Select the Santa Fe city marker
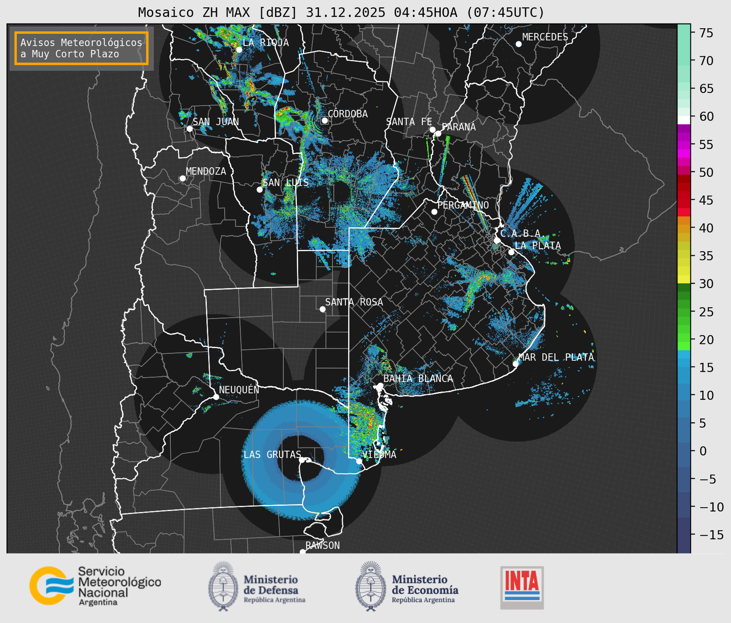Image resolution: width=731 pixels, height=623 pixels. 432,130
